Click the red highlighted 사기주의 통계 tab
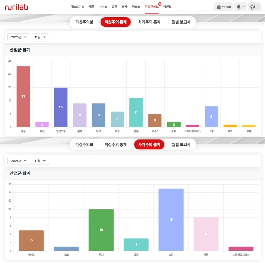 tap(149, 144)
